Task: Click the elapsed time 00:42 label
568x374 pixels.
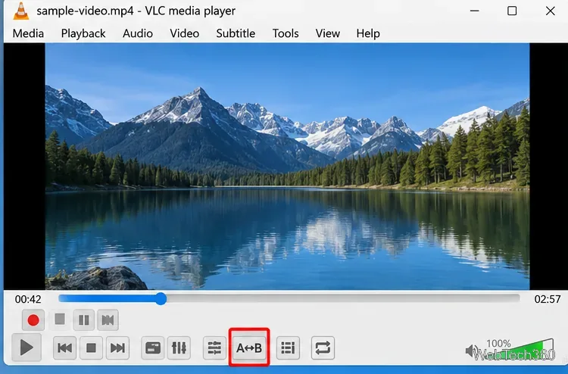Action: [28, 299]
